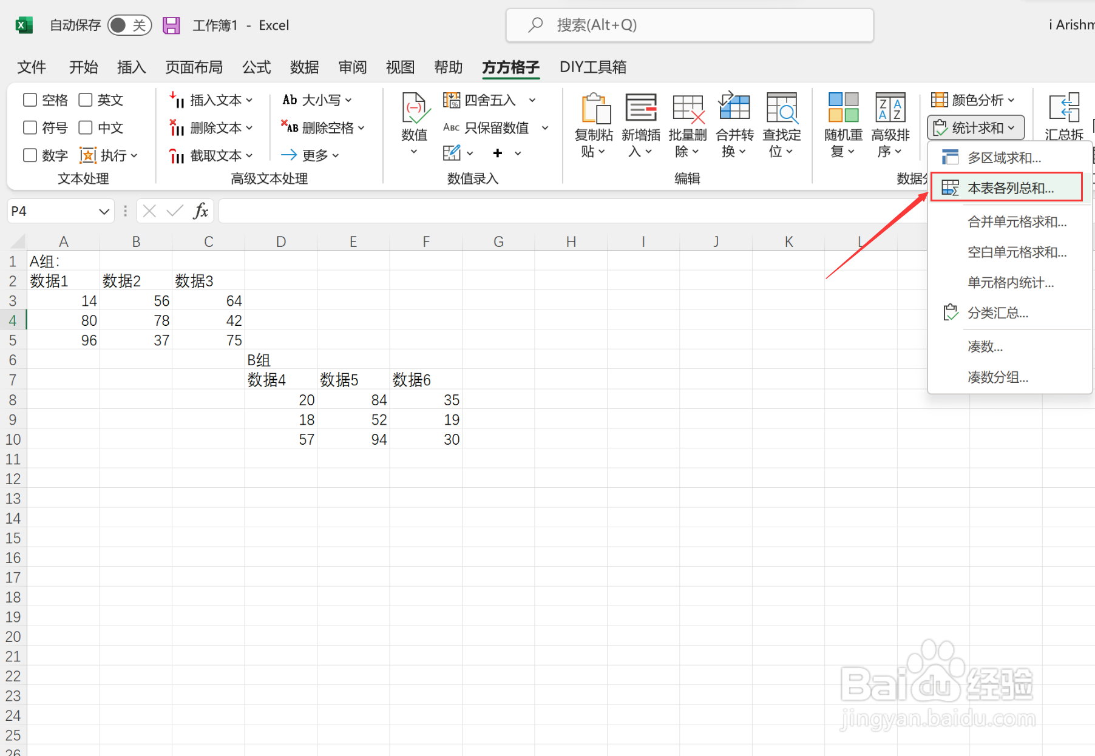Image resolution: width=1095 pixels, height=756 pixels.
Task: Click cell E8 with value 84
Action: [x=353, y=400]
